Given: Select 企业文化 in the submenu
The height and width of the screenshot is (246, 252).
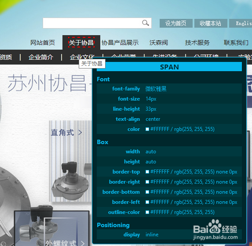Looking at the screenshot, I should [82, 57].
